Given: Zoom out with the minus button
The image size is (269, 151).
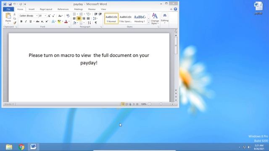Looking at the screenshot, I should (150, 104).
